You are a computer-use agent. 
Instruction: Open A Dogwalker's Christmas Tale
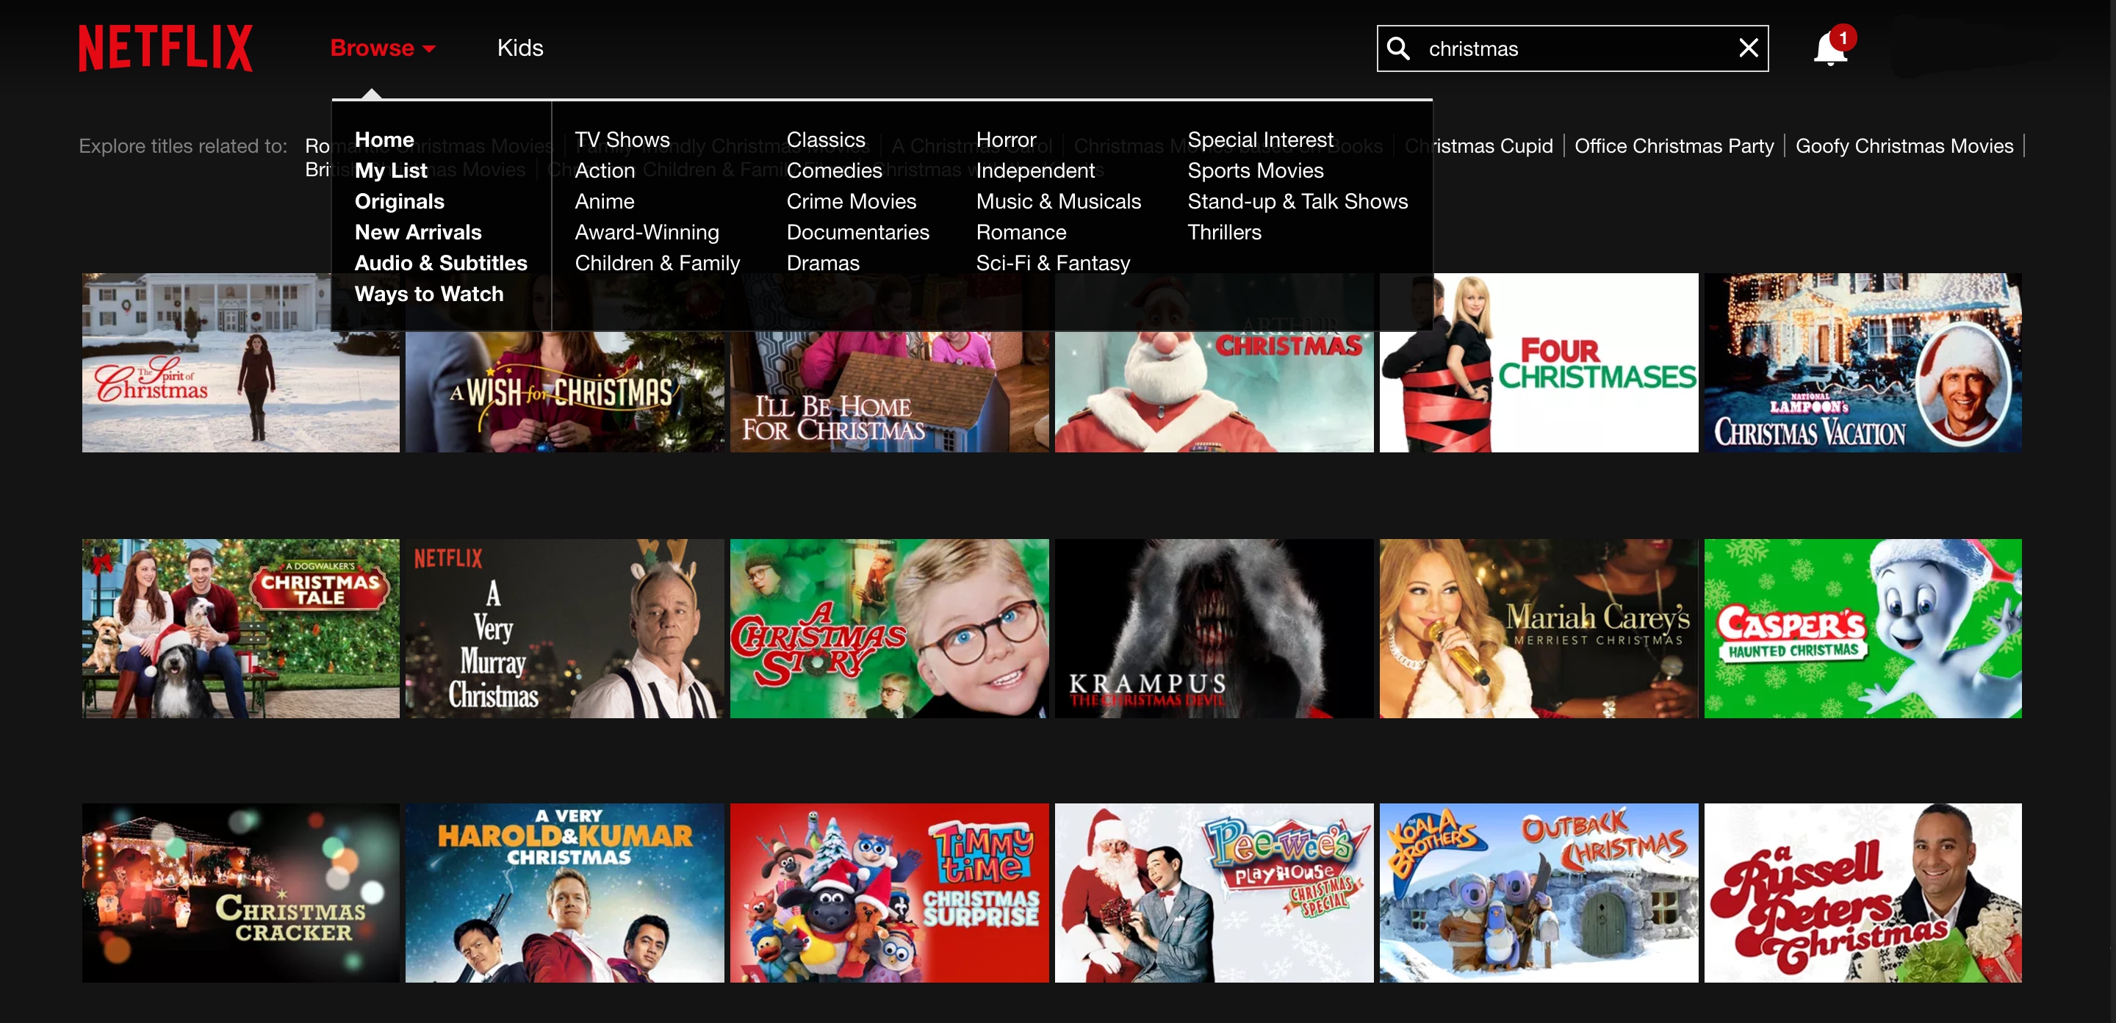click(241, 628)
